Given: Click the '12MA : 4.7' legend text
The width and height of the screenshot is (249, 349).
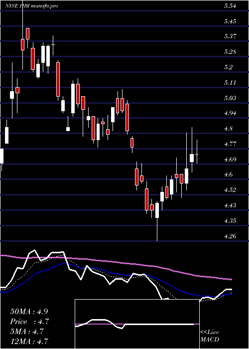Looking at the screenshot, I should tap(29, 341).
